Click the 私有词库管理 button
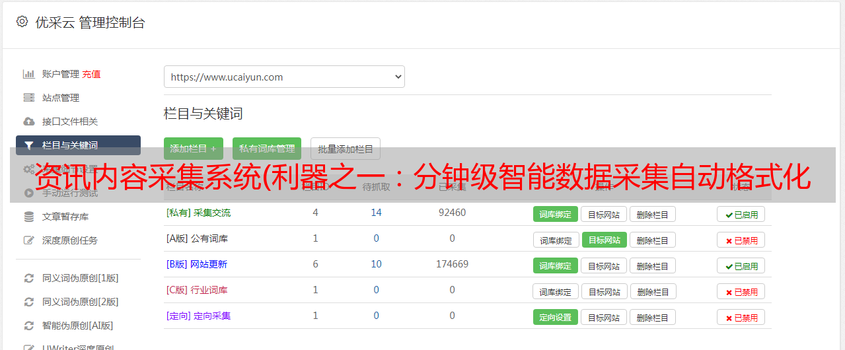The image size is (845, 350). [267, 149]
